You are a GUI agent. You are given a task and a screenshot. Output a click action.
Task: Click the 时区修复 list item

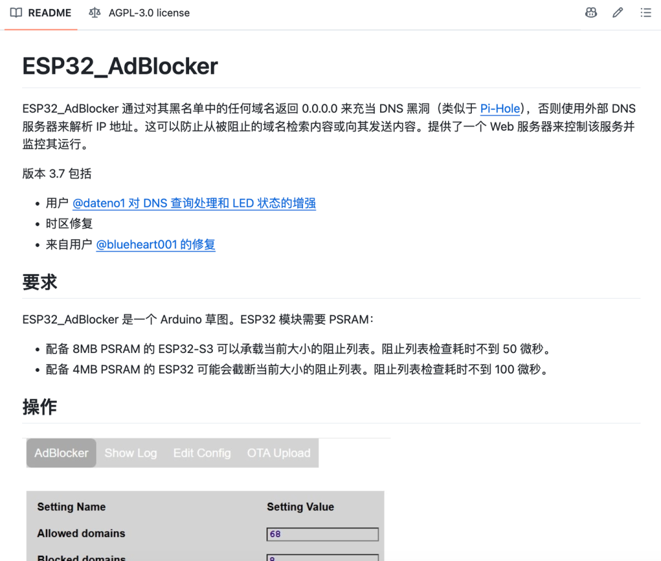click(69, 223)
